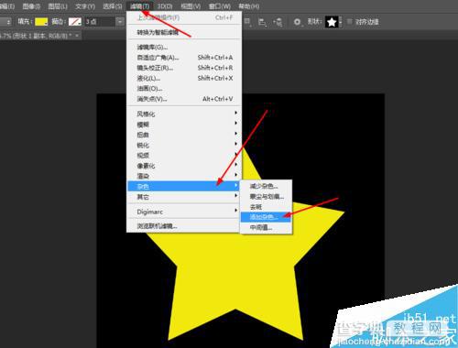Choose 消失点(V)... menu entry

tap(184, 99)
